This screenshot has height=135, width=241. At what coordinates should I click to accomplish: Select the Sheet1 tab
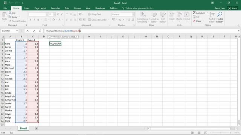tap(23, 128)
